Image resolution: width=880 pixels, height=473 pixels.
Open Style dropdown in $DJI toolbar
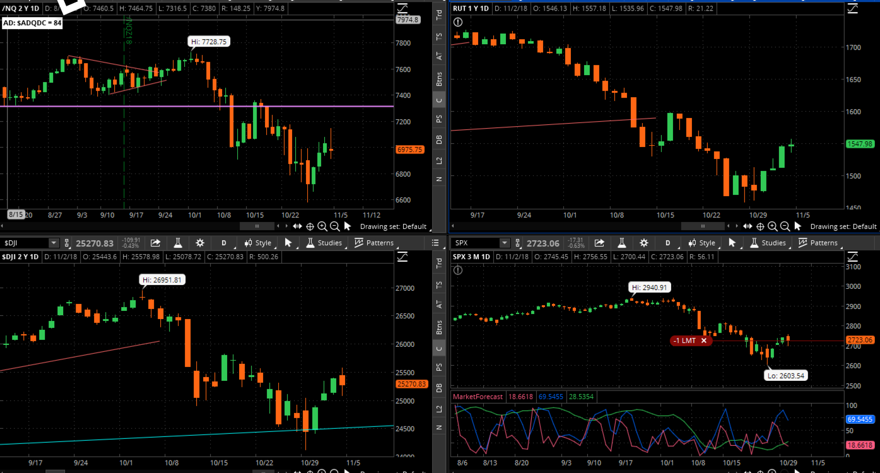[x=259, y=243]
